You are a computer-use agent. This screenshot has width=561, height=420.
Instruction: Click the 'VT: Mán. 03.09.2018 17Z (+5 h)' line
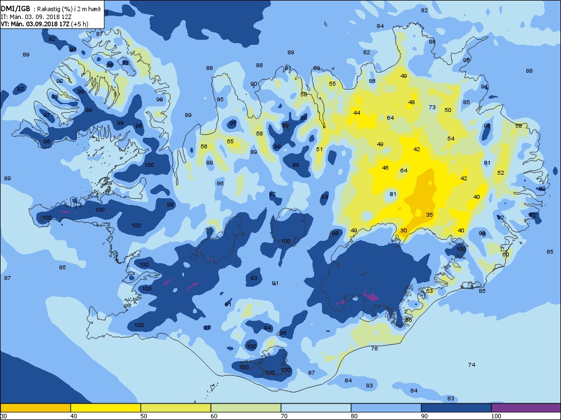tap(44, 24)
